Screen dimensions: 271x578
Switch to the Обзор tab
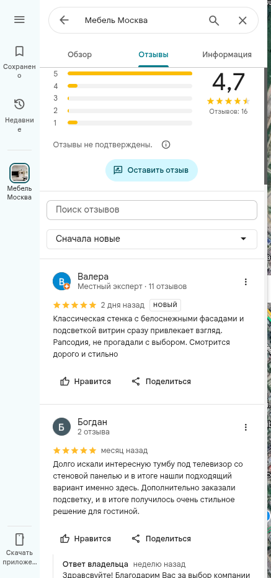(x=80, y=55)
